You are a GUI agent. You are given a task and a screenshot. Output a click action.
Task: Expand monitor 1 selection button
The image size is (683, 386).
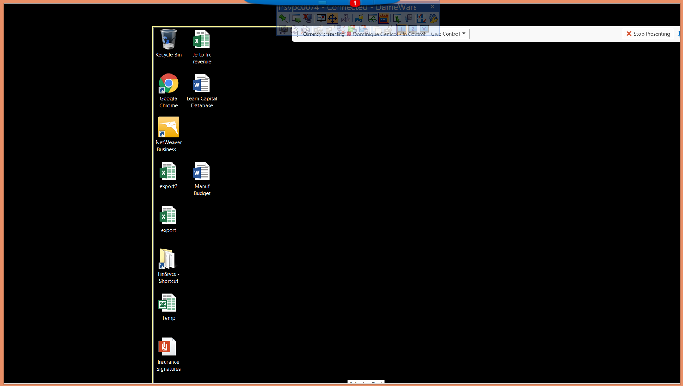click(401, 29)
